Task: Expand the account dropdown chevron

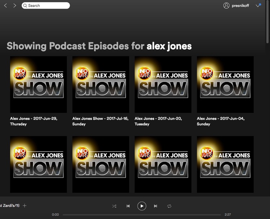Action: click(258, 6)
